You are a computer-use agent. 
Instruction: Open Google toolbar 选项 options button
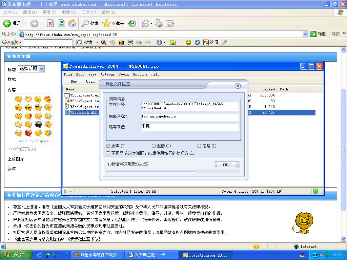click(x=211, y=42)
